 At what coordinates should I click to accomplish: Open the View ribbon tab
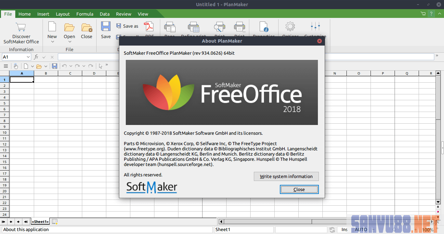(143, 14)
